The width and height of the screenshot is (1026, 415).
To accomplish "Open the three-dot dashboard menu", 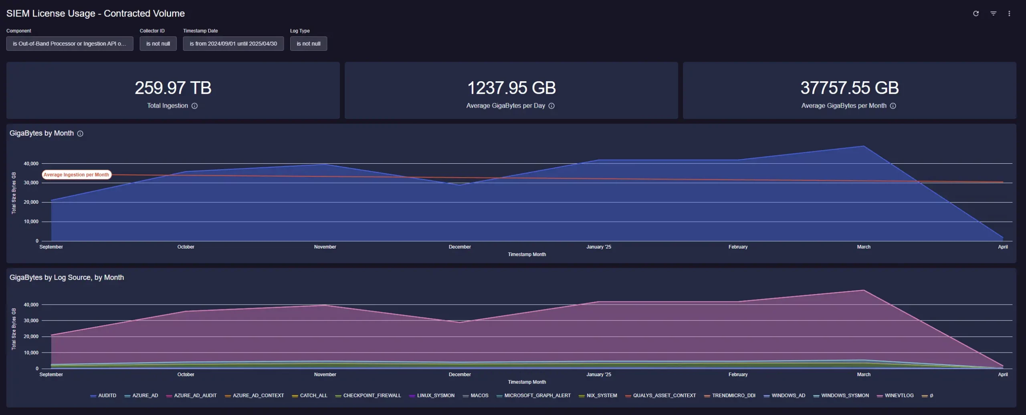I will pos(1009,14).
